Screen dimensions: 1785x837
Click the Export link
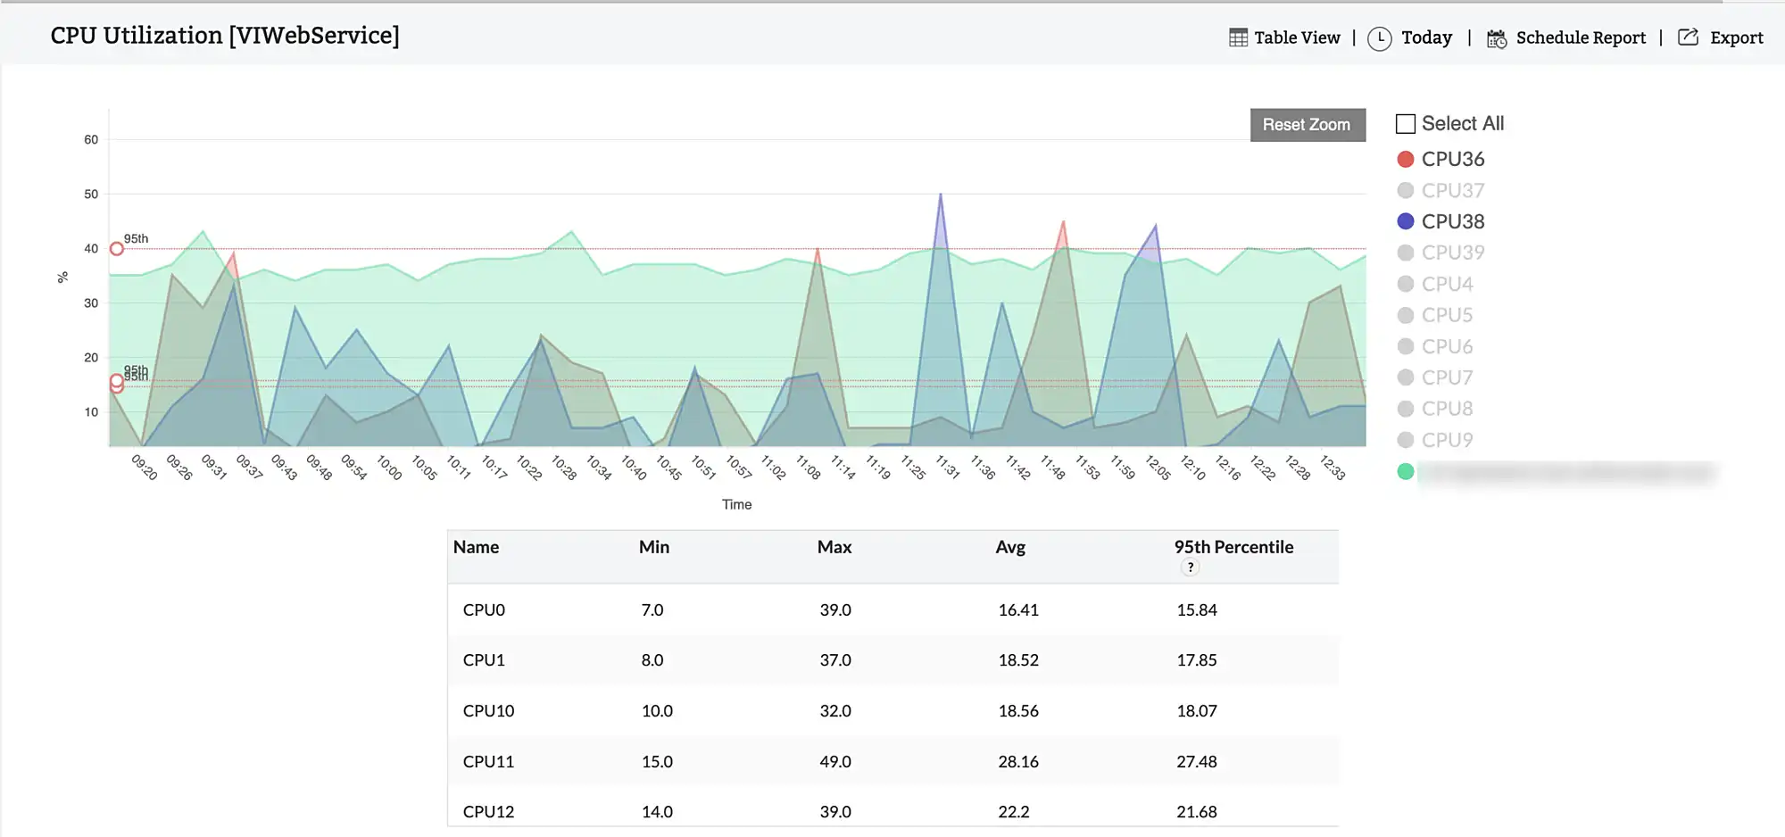click(x=1735, y=37)
